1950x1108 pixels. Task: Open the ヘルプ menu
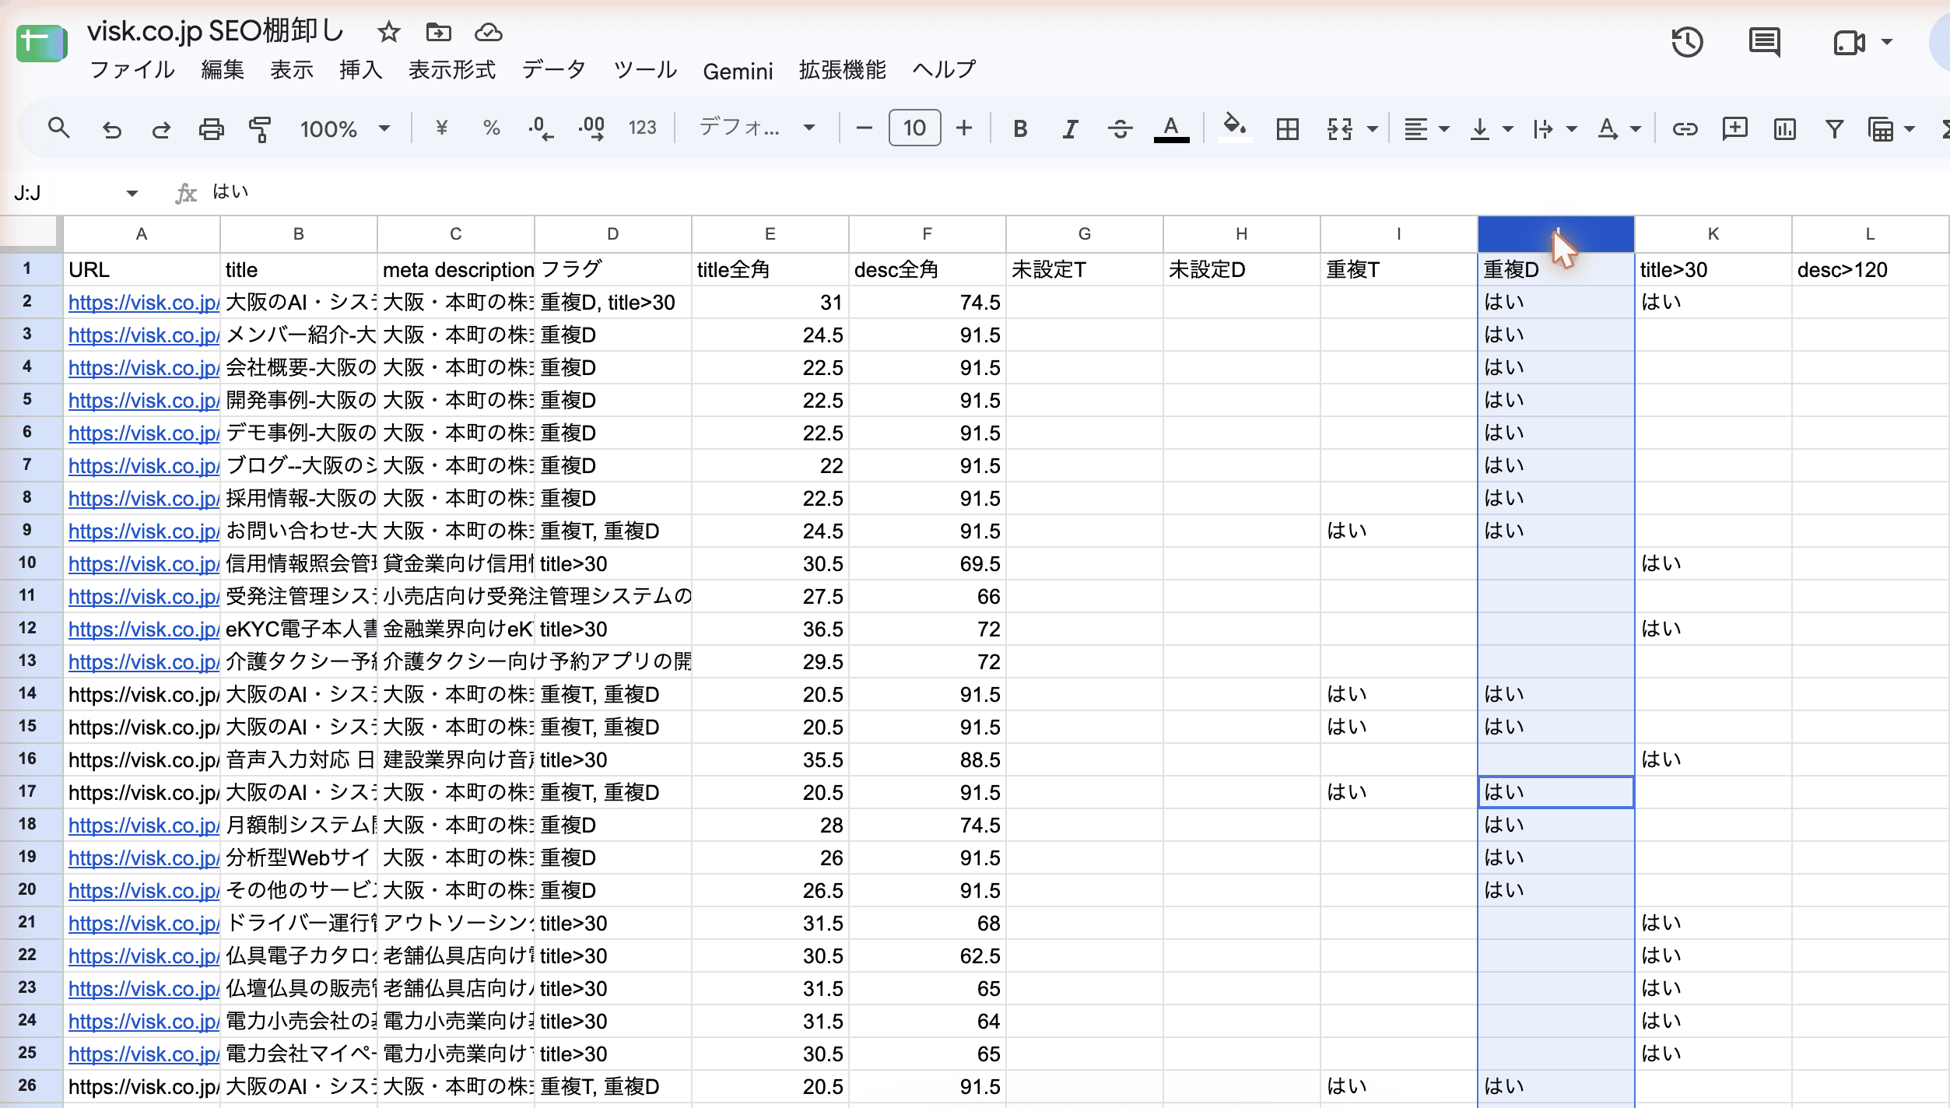coord(944,70)
